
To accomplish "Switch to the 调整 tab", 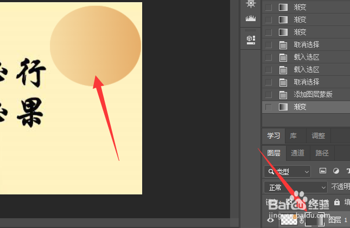I will tap(318, 136).
